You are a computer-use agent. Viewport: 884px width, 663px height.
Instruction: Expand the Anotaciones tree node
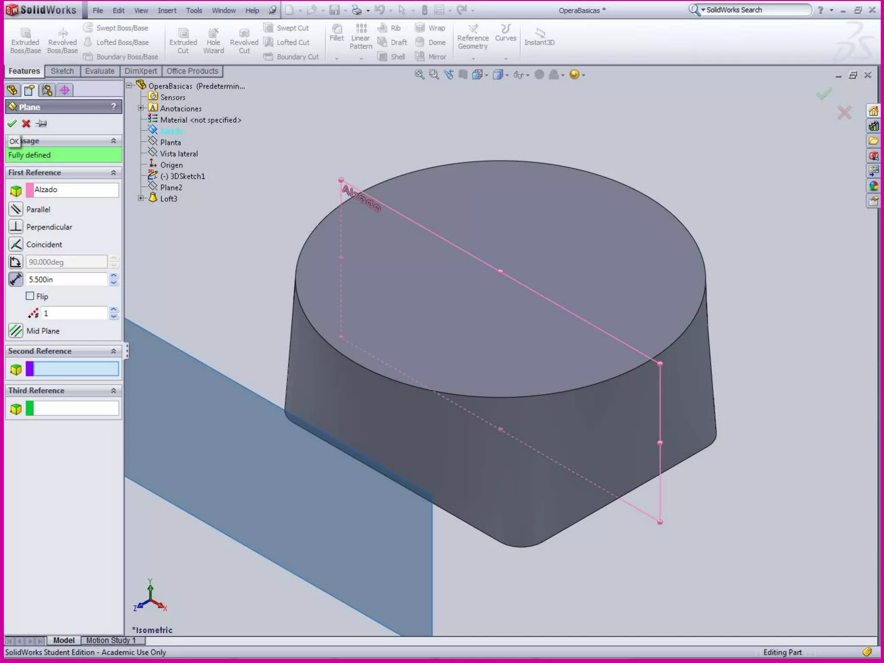coord(141,108)
